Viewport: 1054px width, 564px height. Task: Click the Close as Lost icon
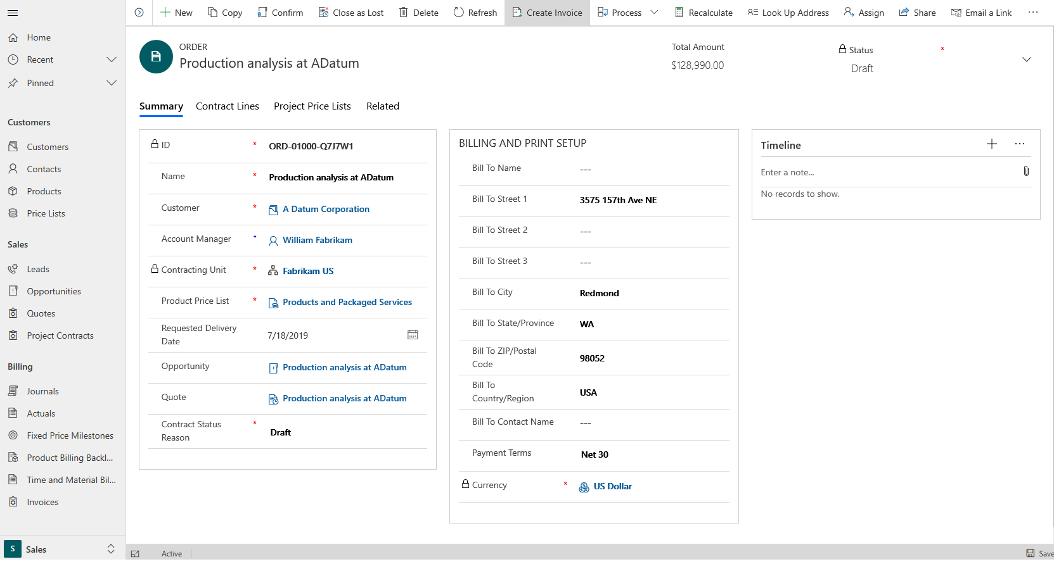point(323,13)
